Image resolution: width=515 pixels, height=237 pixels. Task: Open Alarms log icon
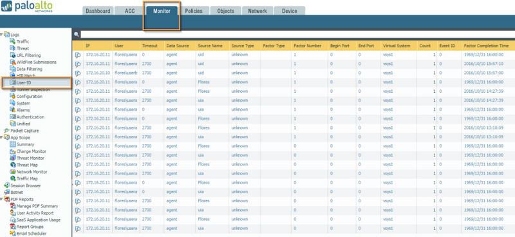pos(12,110)
